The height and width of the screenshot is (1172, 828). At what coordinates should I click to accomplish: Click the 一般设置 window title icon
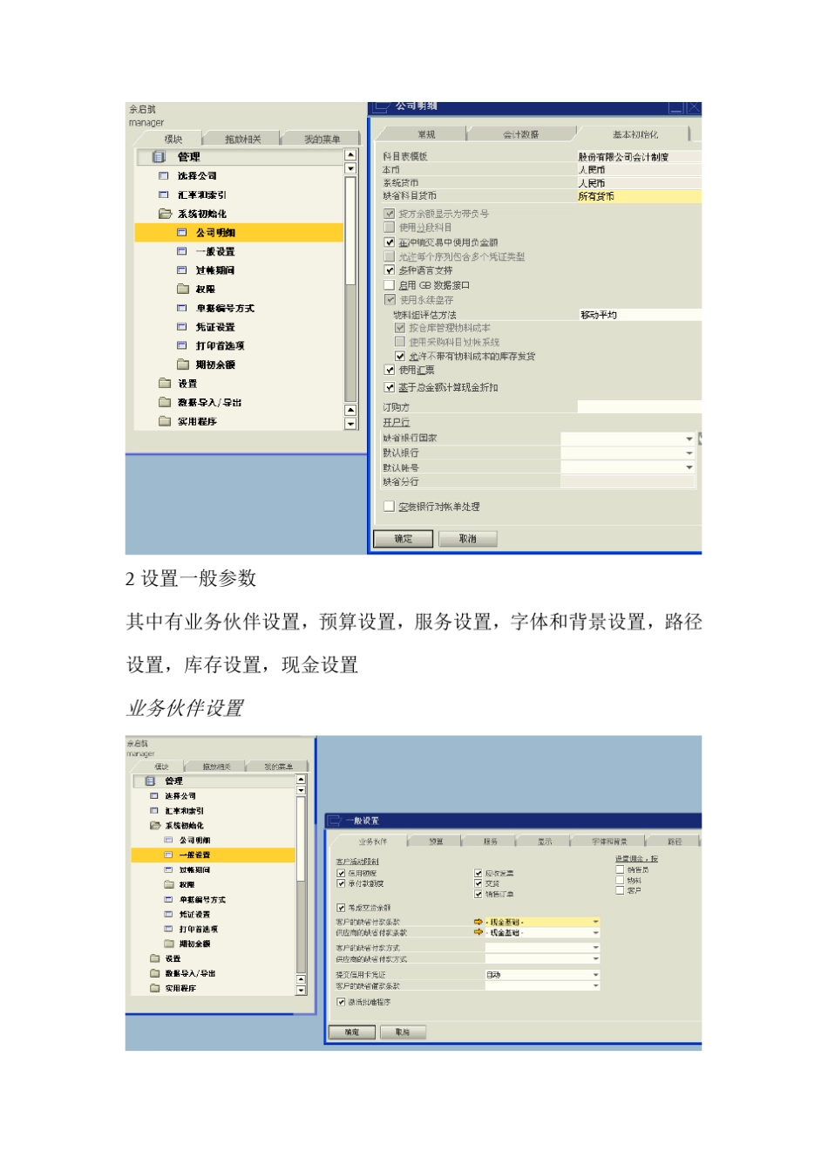point(334,821)
